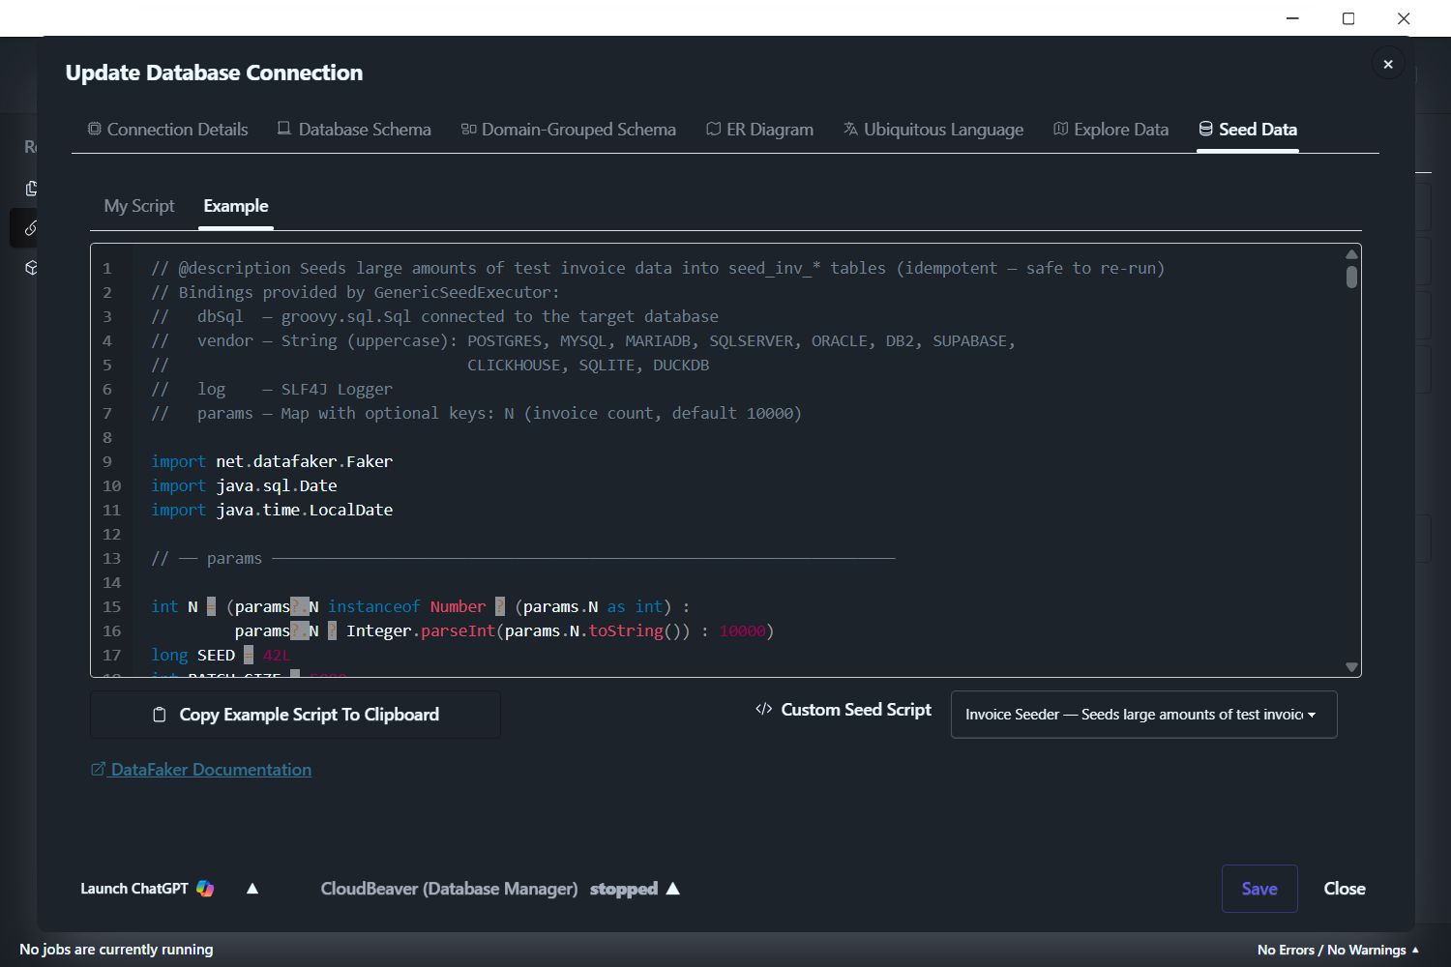Click the Seed Data database icon
The height and width of the screenshot is (967, 1451).
1205,129
